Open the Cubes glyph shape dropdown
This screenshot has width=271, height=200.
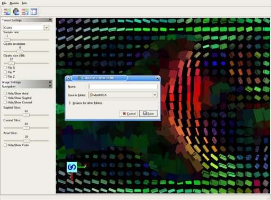pos(47,27)
